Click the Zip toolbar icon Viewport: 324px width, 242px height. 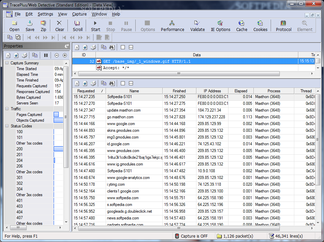pos(44,26)
